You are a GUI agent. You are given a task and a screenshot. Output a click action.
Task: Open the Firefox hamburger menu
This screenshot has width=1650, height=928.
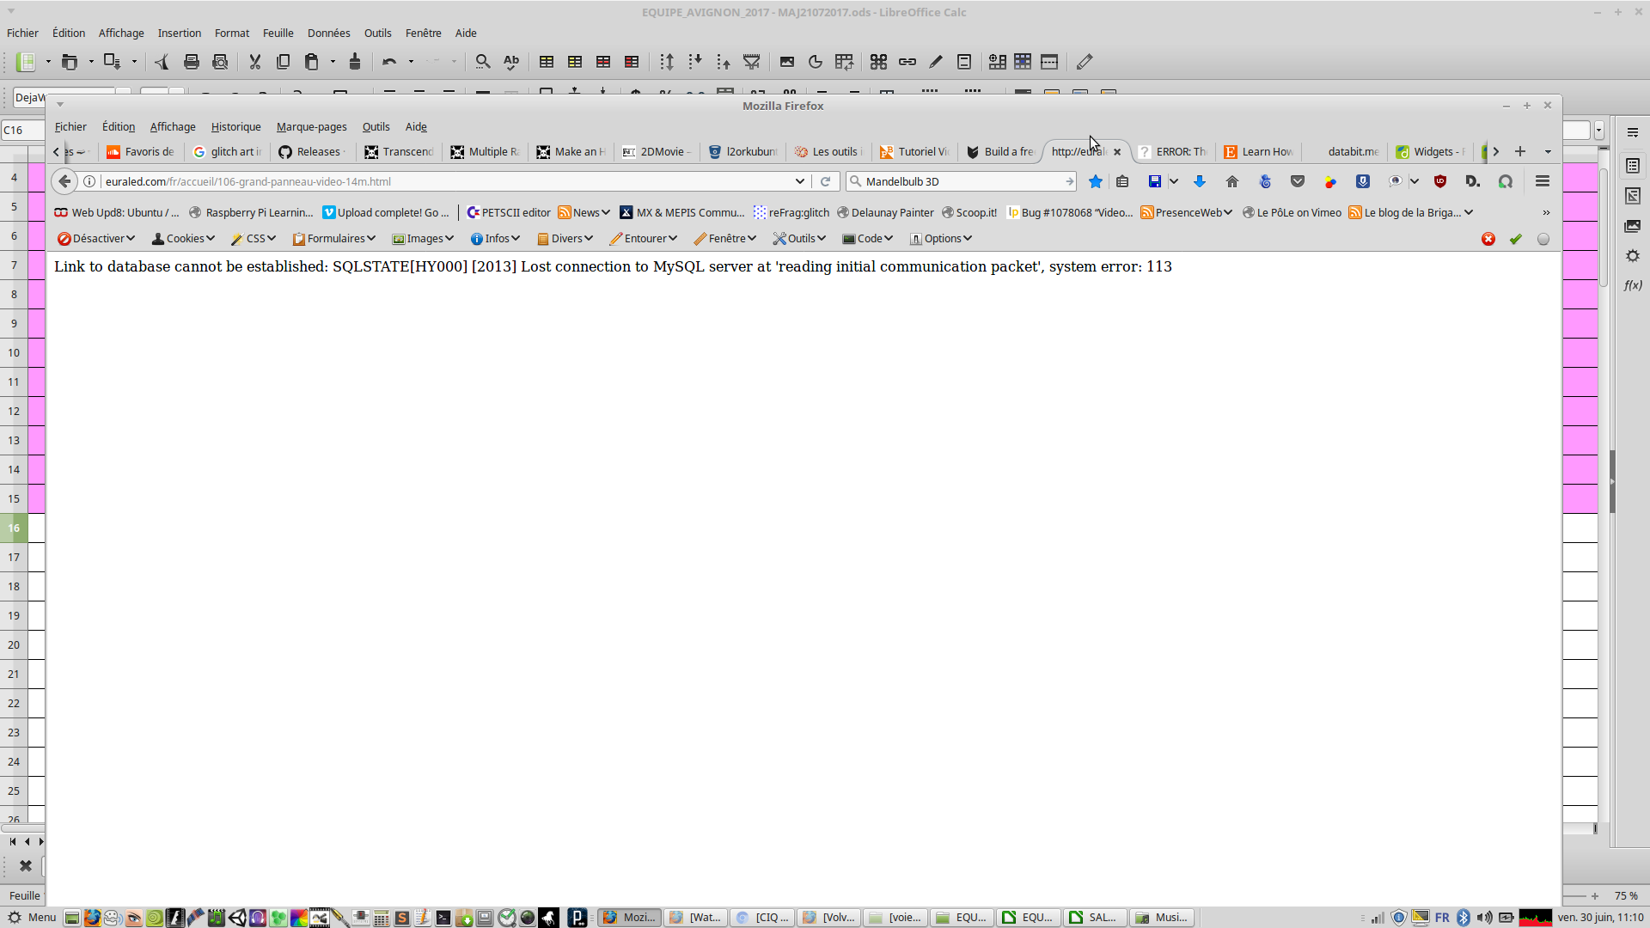click(1543, 181)
